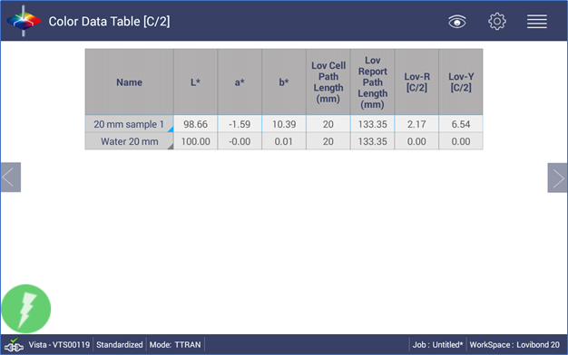Viewport: 568px width, 355px height.
Task: Click WorkSpace : Lovibond 20 label
Action: click(x=514, y=345)
